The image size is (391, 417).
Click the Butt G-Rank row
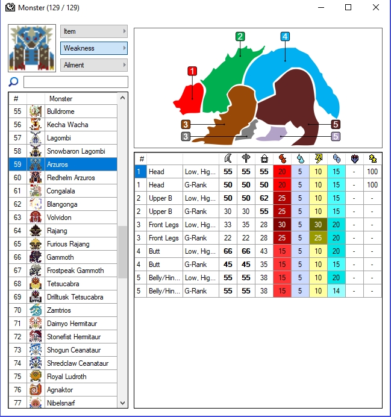[x=258, y=265]
